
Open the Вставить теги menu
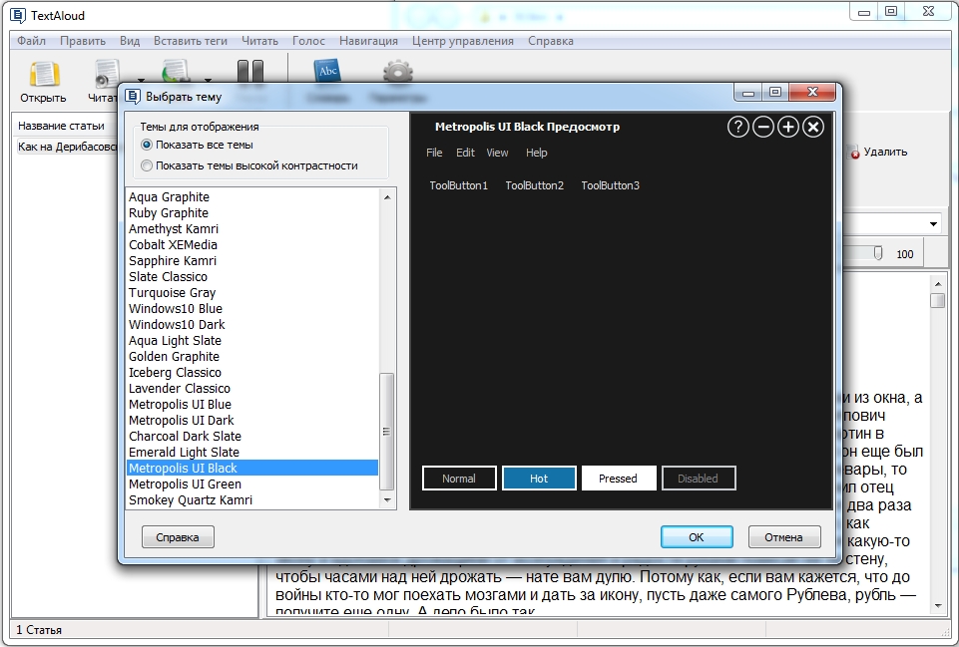(x=191, y=41)
